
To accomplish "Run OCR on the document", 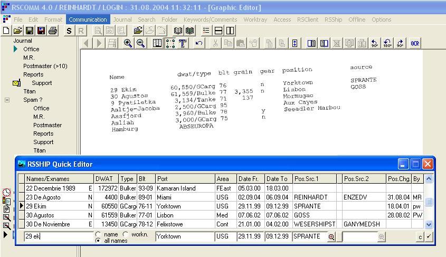I will [x=415, y=43].
